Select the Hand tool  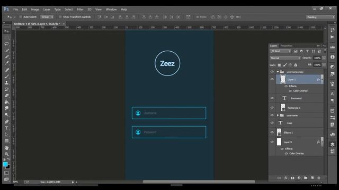click(6, 148)
